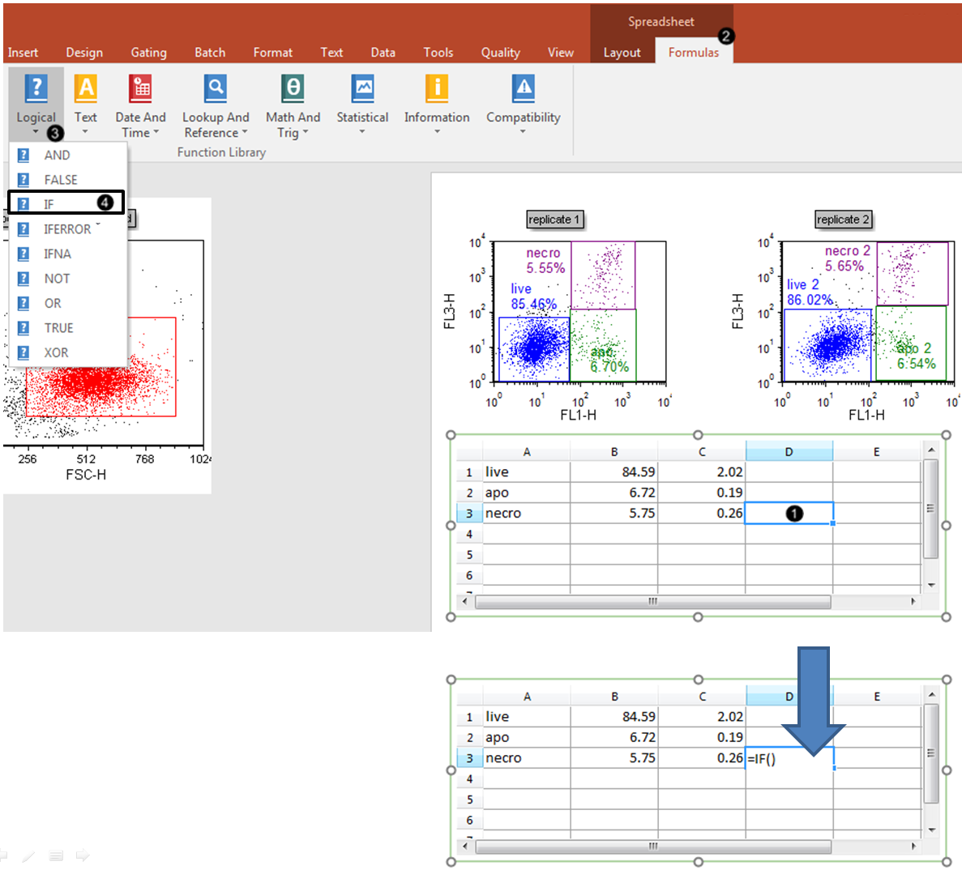Click the Statistical functions icon

(x=362, y=88)
